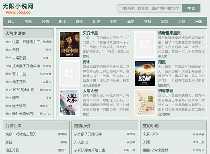Click the 灾变卡皇 title link

tap(90, 33)
